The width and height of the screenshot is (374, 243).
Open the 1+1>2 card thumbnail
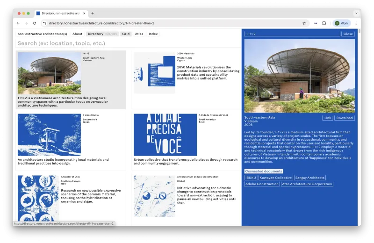point(49,73)
